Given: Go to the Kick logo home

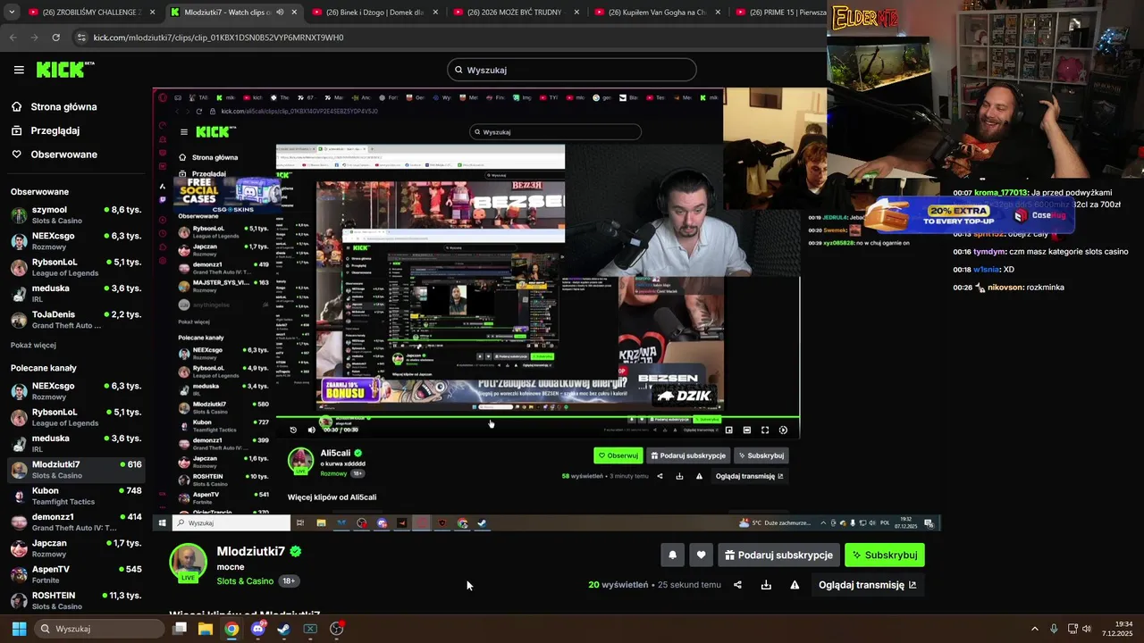Looking at the screenshot, I should click(65, 70).
